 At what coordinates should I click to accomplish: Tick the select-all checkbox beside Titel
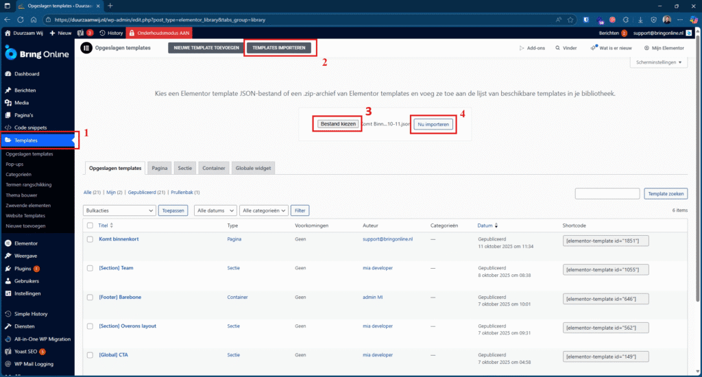click(90, 225)
